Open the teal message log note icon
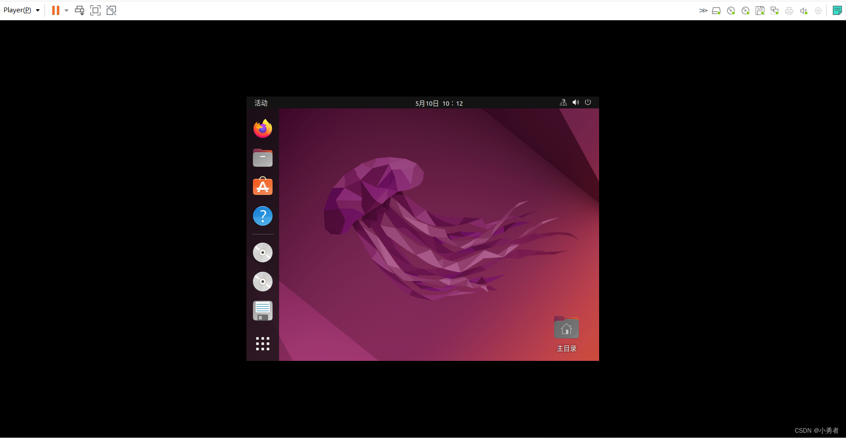 tap(837, 10)
